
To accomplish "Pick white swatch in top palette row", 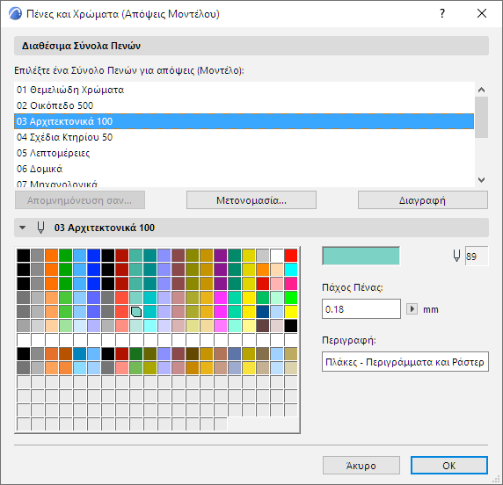I will pyautogui.click(x=277, y=256).
